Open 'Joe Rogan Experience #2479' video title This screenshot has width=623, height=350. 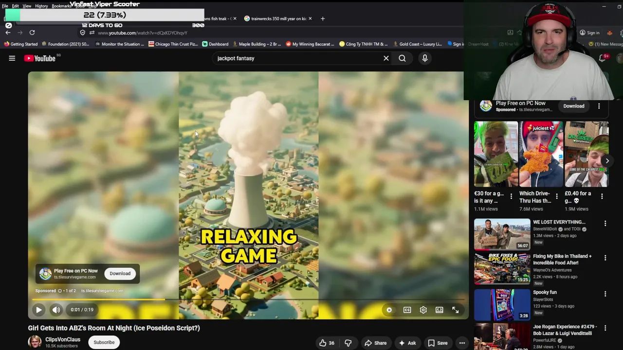[565, 330]
